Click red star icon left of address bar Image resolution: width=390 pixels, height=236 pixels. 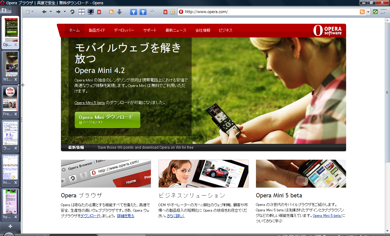165,12
